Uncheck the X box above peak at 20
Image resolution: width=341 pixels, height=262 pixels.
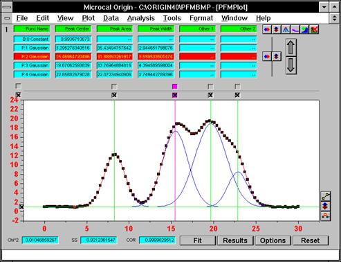[210, 95]
